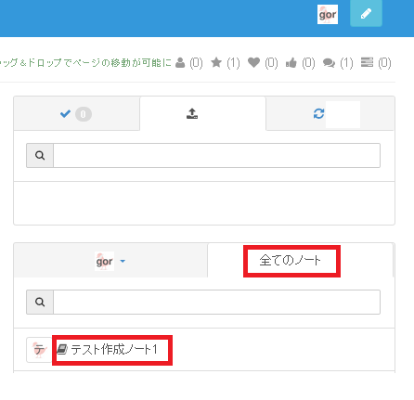
Task: Click the star favorites icon
Action: pyautogui.click(x=216, y=63)
